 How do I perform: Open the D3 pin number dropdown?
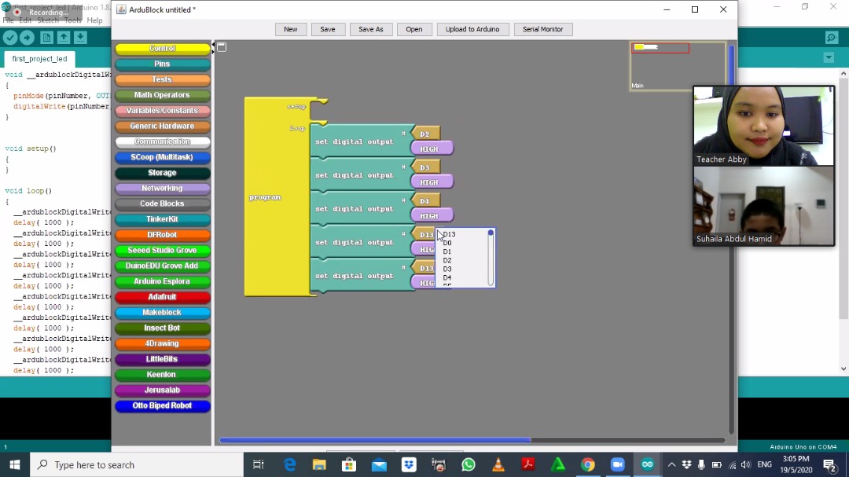point(426,167)
